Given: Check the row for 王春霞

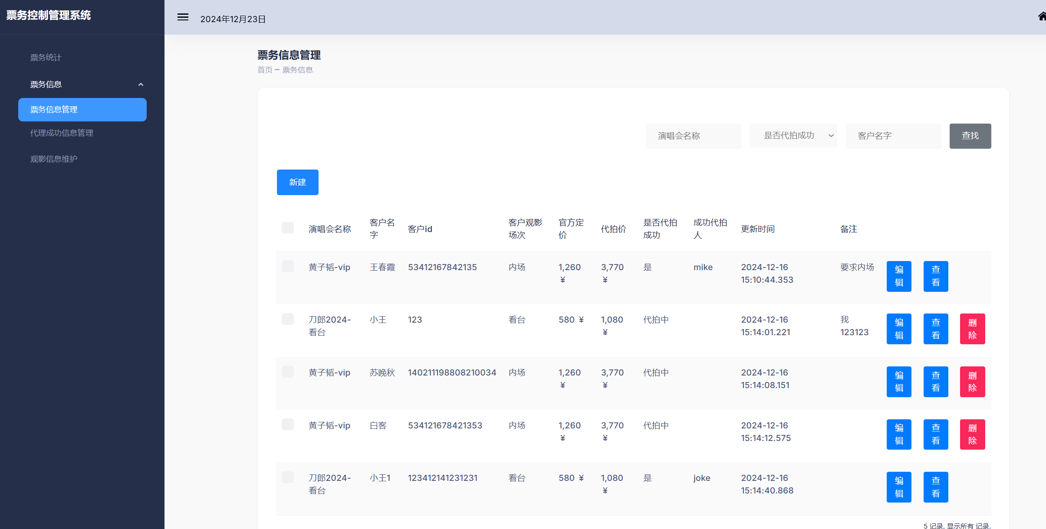Looking at the screenshot, I should 288,266.
